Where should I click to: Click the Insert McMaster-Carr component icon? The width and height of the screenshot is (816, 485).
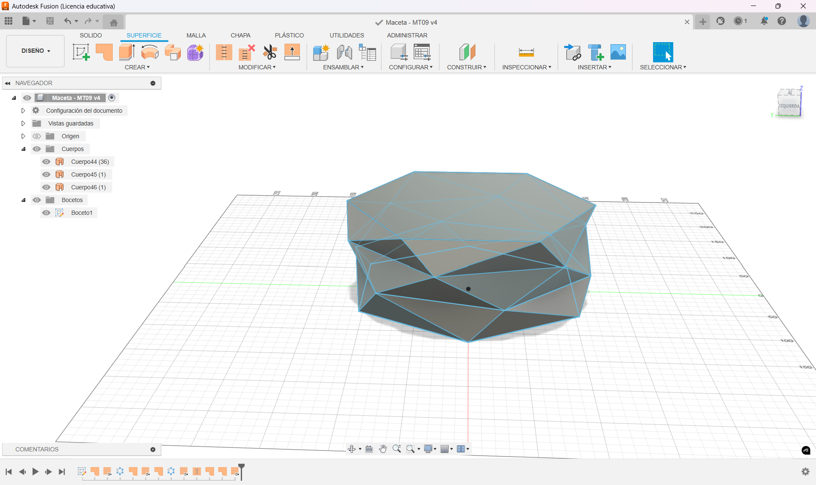coord(595,52)
